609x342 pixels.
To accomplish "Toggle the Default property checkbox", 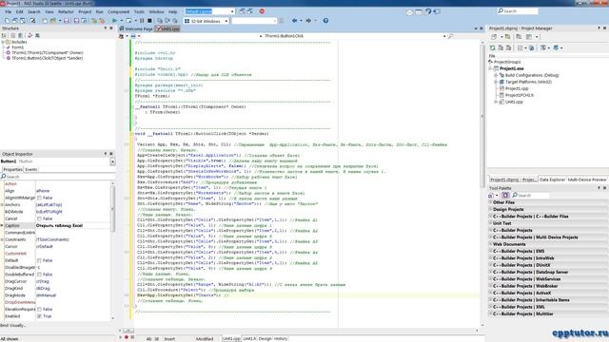I will [x=39, y=260].
